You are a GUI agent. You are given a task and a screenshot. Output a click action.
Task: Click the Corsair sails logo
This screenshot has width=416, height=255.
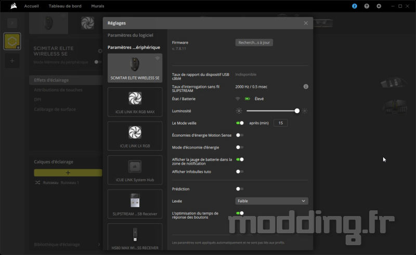[x=14, y=6]
